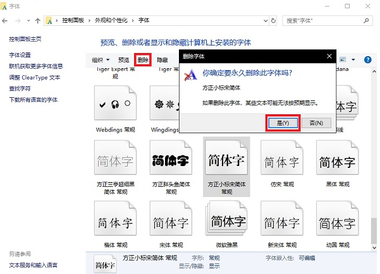Click the fonts folder icon in address bar

pyautogui.click(x=49, y=21)
